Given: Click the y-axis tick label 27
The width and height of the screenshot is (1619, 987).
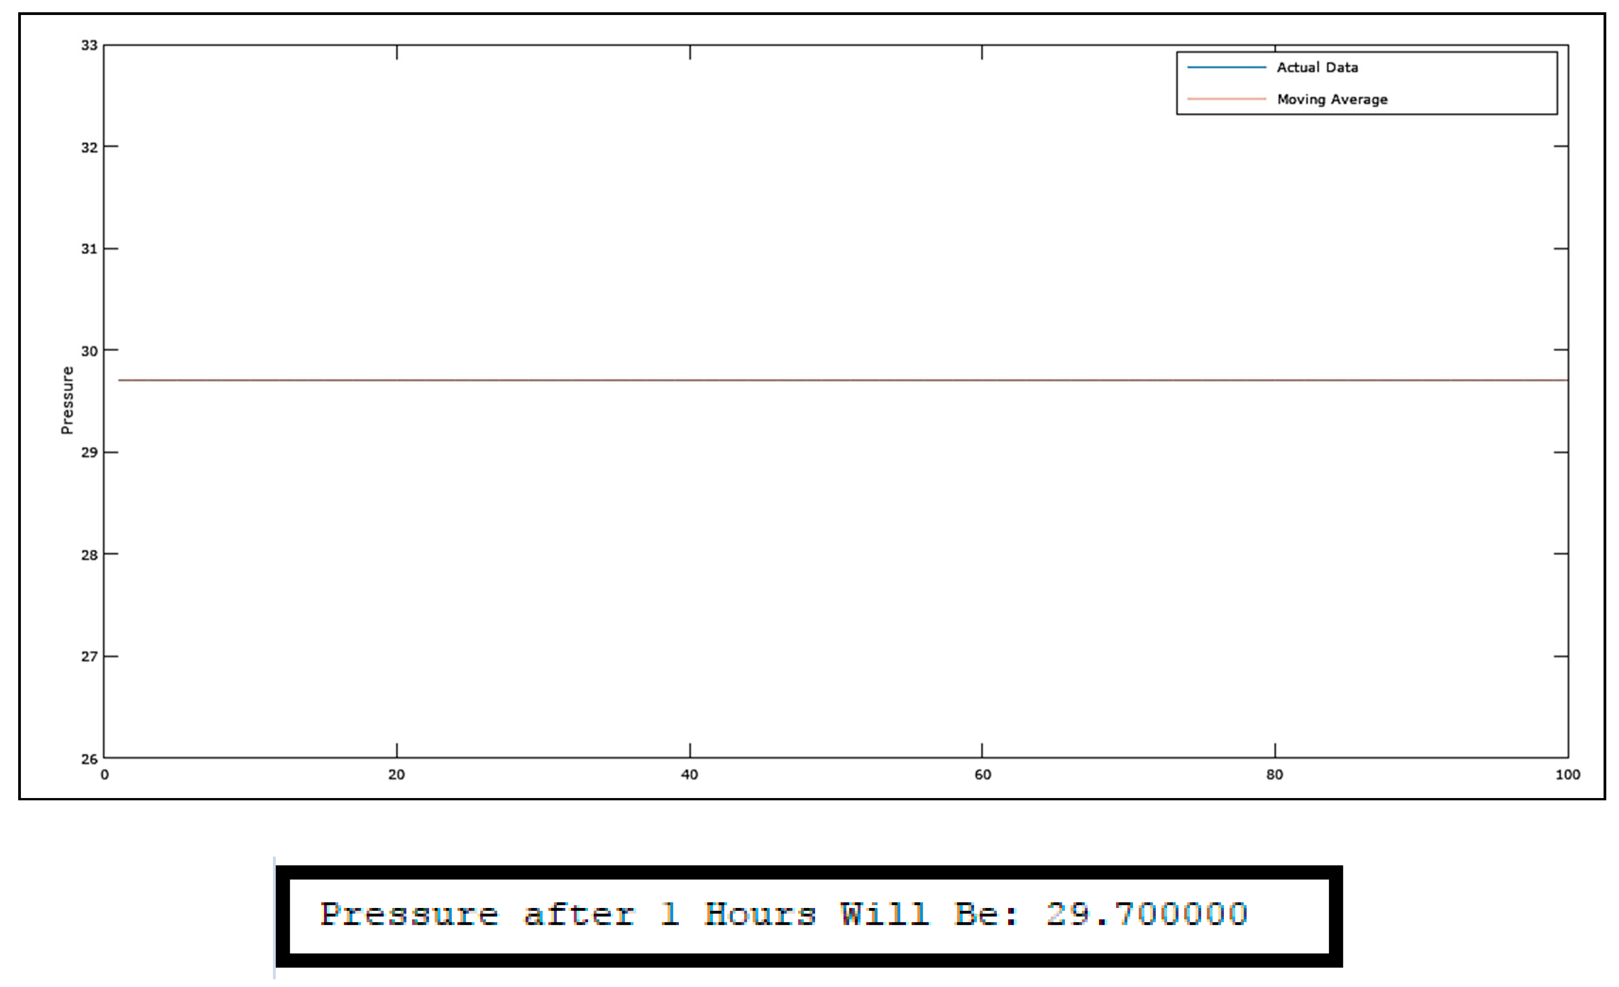Looking at the screenshot, I should coord(89,656).
